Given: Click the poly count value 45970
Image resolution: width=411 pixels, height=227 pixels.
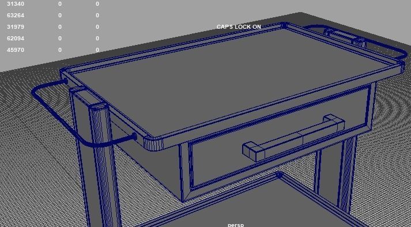Looking at the screenshot, I should 16,50.
